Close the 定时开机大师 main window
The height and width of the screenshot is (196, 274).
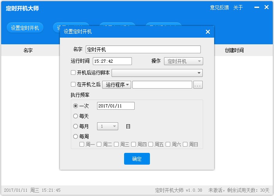coord(267,7)
